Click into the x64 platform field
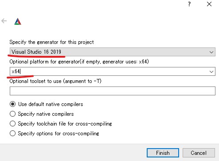This screenshot has width=219, height=161. pyautogui.click(x=109, y=71)
